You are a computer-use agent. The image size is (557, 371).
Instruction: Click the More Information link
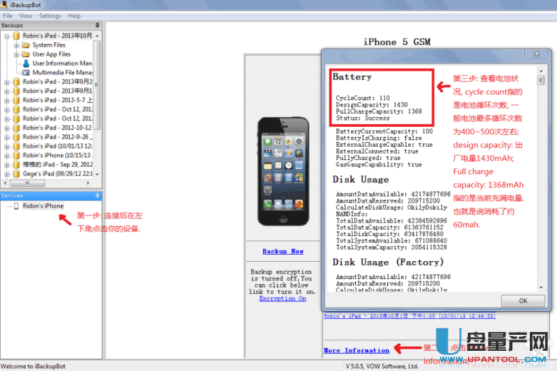[x=356, y=350]
